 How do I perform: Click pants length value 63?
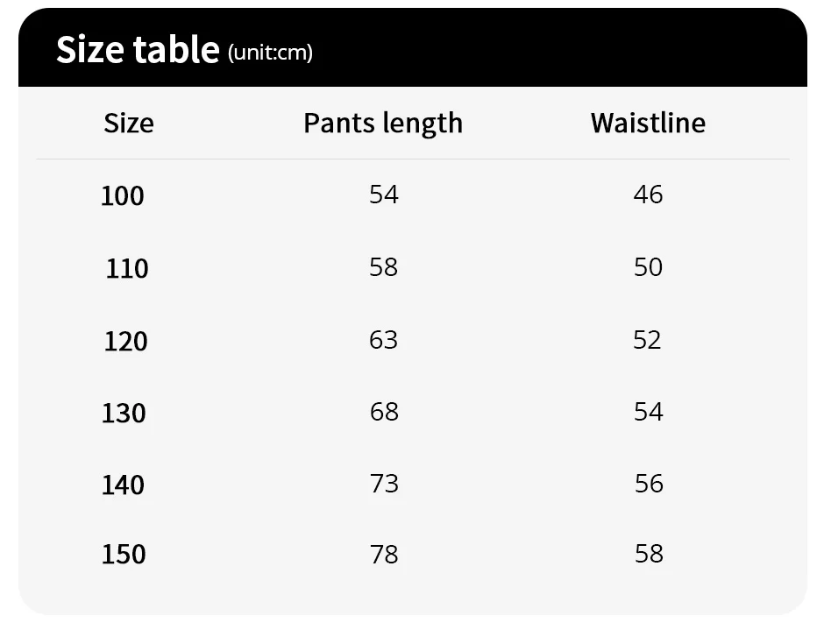pos(383,339)
